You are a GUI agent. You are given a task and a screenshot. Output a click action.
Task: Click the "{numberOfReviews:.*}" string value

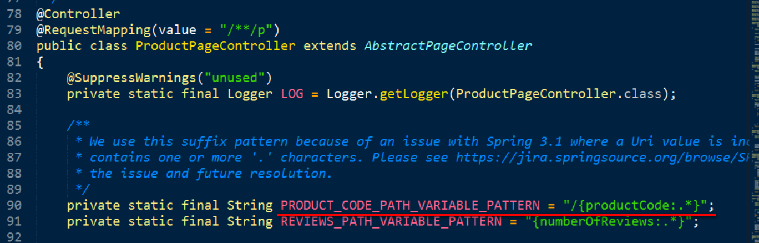click(x=608, y=222)
